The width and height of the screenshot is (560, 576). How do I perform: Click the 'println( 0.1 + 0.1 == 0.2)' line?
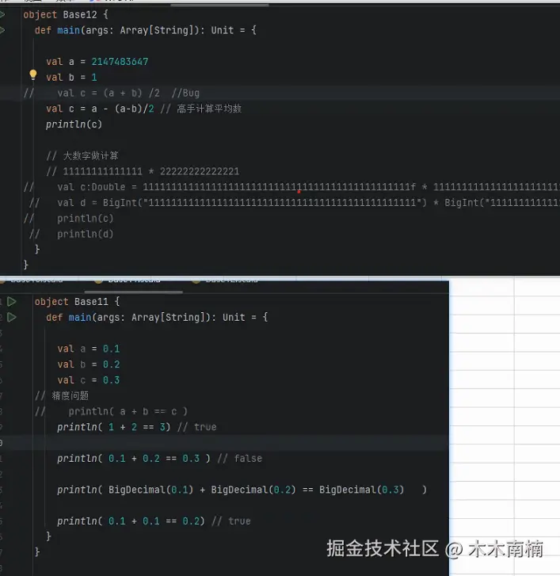131,521
